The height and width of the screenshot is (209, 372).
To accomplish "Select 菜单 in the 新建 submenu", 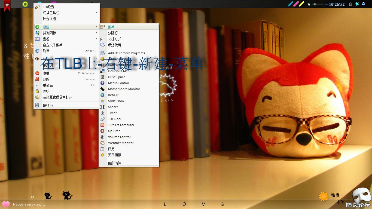I will pyautogui.click(x=111, y=27).
